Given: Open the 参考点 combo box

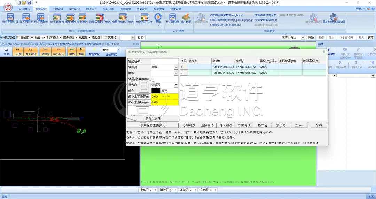Looking at the screenshot, I should pyautogui.click(x=176, y=85).
